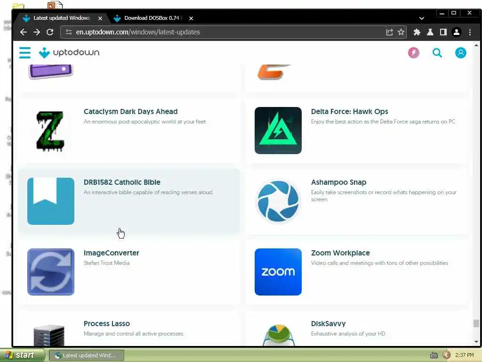Open Process Lasso title link
The height and width of the screenshot is (362, 482).
[x=107, y=324]
